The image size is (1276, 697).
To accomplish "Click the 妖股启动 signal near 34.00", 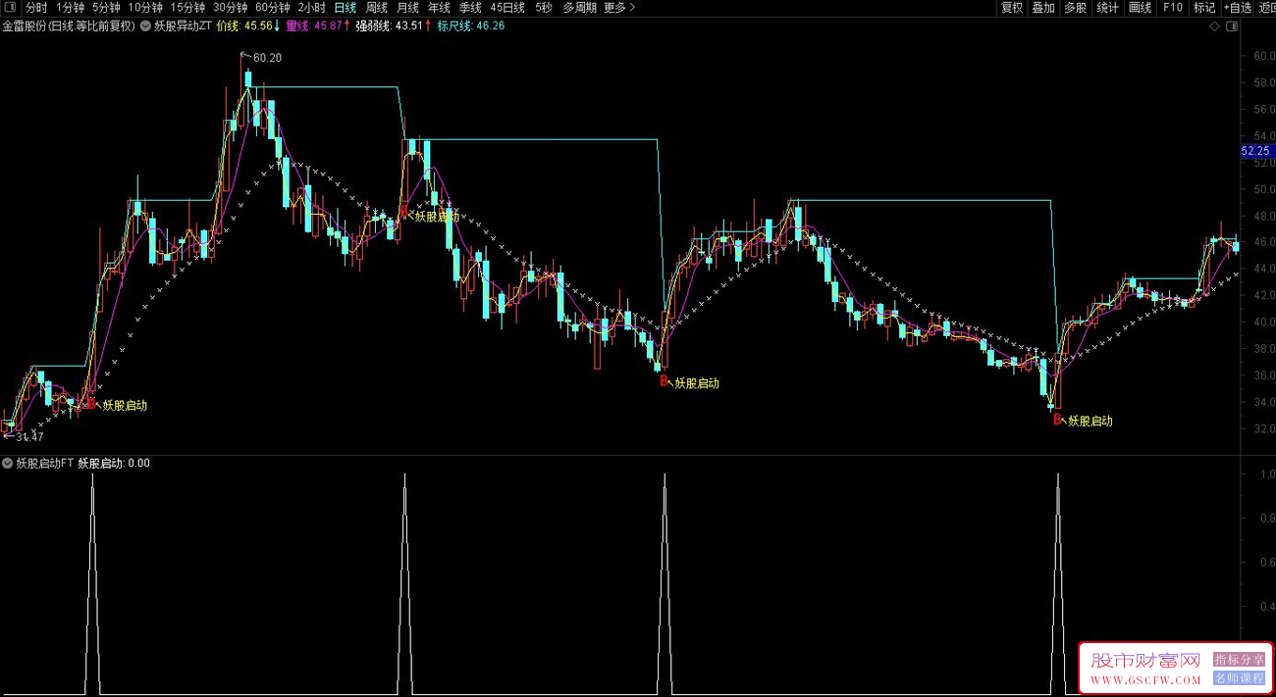I will click(125, 405).
